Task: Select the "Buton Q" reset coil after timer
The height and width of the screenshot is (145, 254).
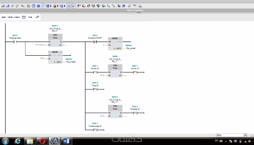Action: coord(135,72)
